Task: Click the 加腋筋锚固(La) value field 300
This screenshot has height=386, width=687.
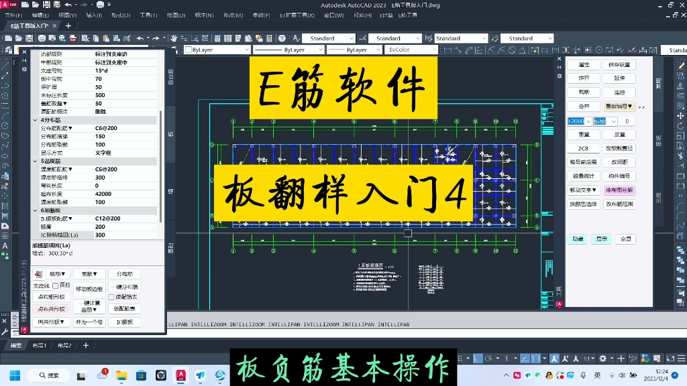Action: tap(125, 235)
